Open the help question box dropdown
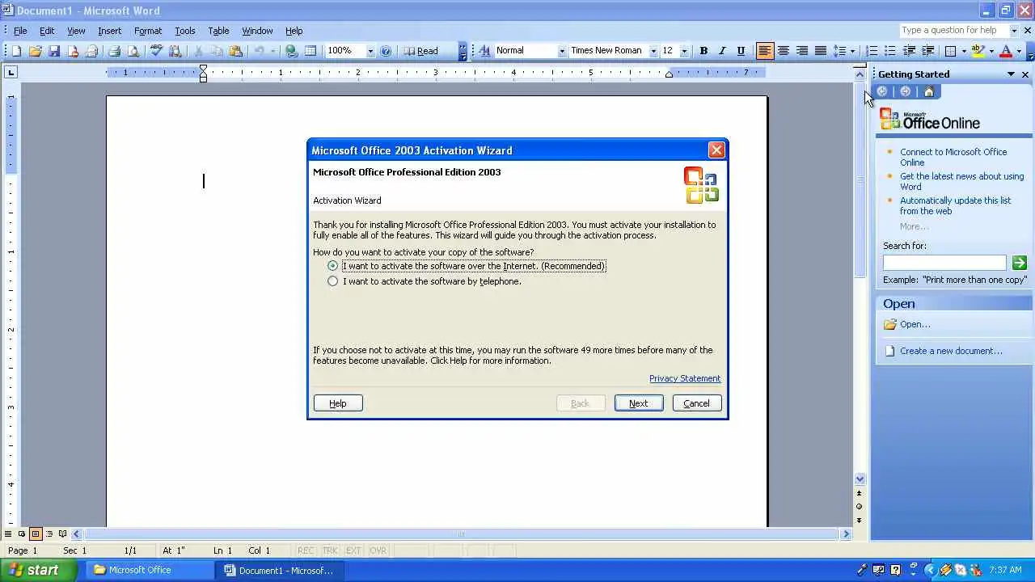Viewport: 1035px width, 582px height. point(1014,31)
